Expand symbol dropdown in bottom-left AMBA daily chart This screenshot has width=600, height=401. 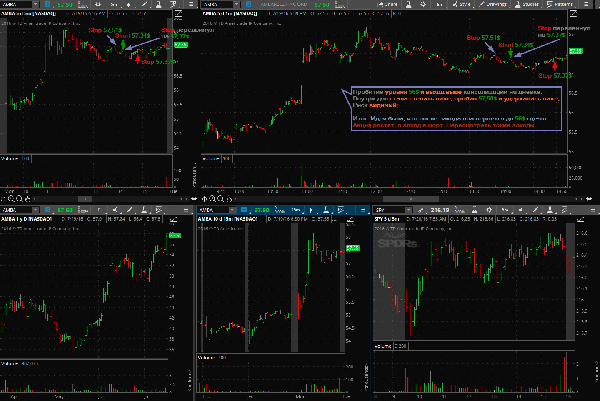(x=35, y=210)
